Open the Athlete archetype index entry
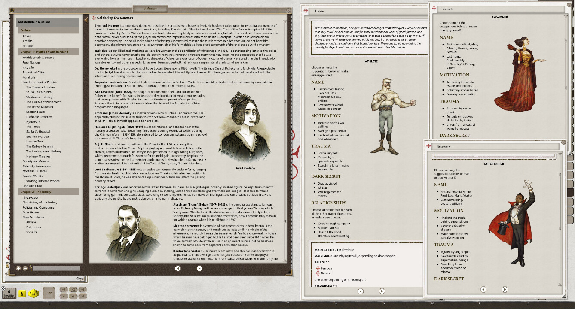Image resolution: width=575 pixels, height=309 pixels. [x=31, y=222]
